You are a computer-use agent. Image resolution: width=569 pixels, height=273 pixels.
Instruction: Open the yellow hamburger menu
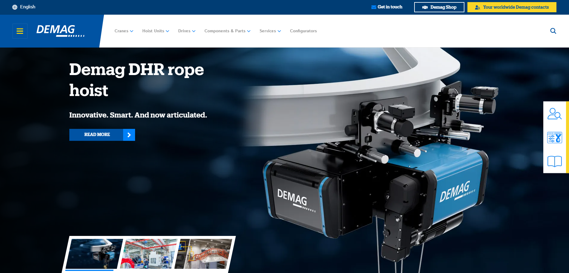(x=20, y=31)
